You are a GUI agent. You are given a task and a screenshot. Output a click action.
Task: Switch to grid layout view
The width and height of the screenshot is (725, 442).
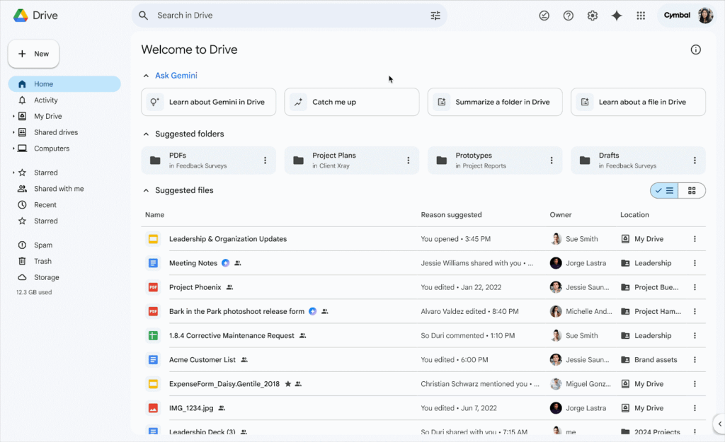coord(692,190)
